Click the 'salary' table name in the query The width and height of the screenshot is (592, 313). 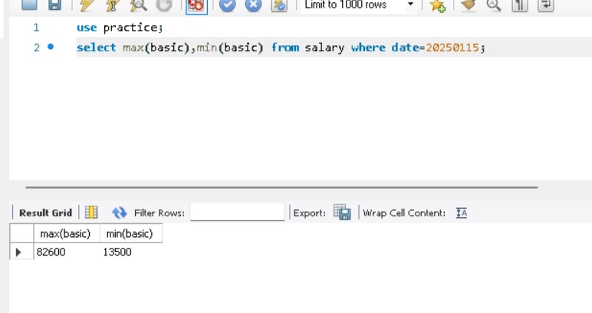point(324,48)
